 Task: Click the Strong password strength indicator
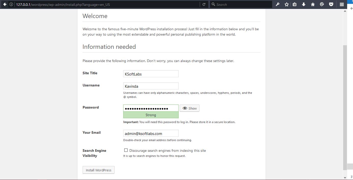151,115
